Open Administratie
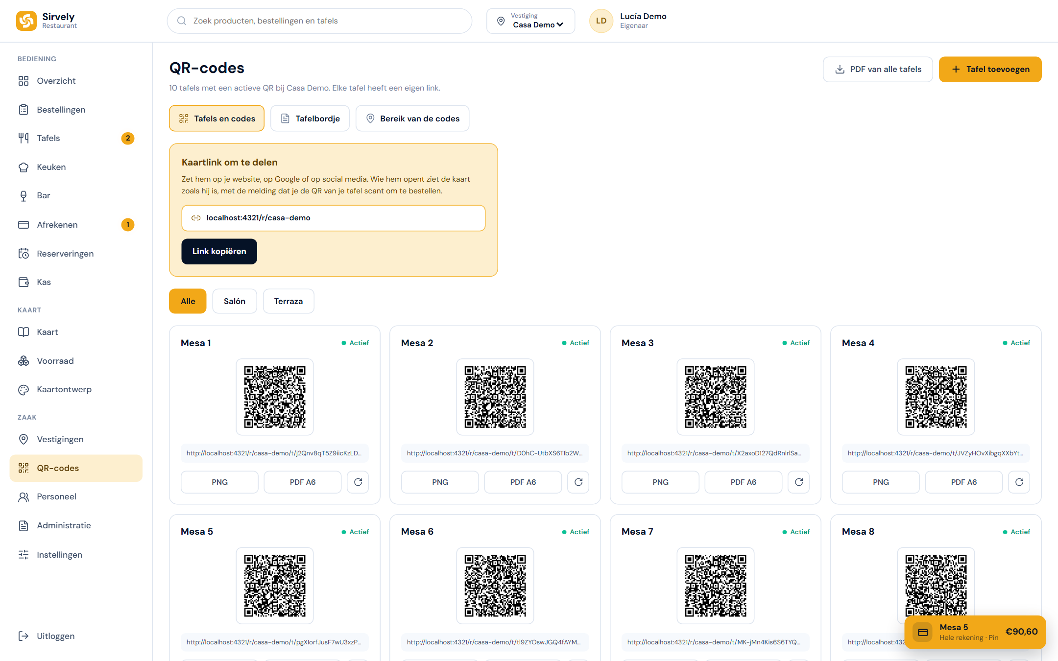The width and height of the screenshot is (1058, 661). click(76, 525)
